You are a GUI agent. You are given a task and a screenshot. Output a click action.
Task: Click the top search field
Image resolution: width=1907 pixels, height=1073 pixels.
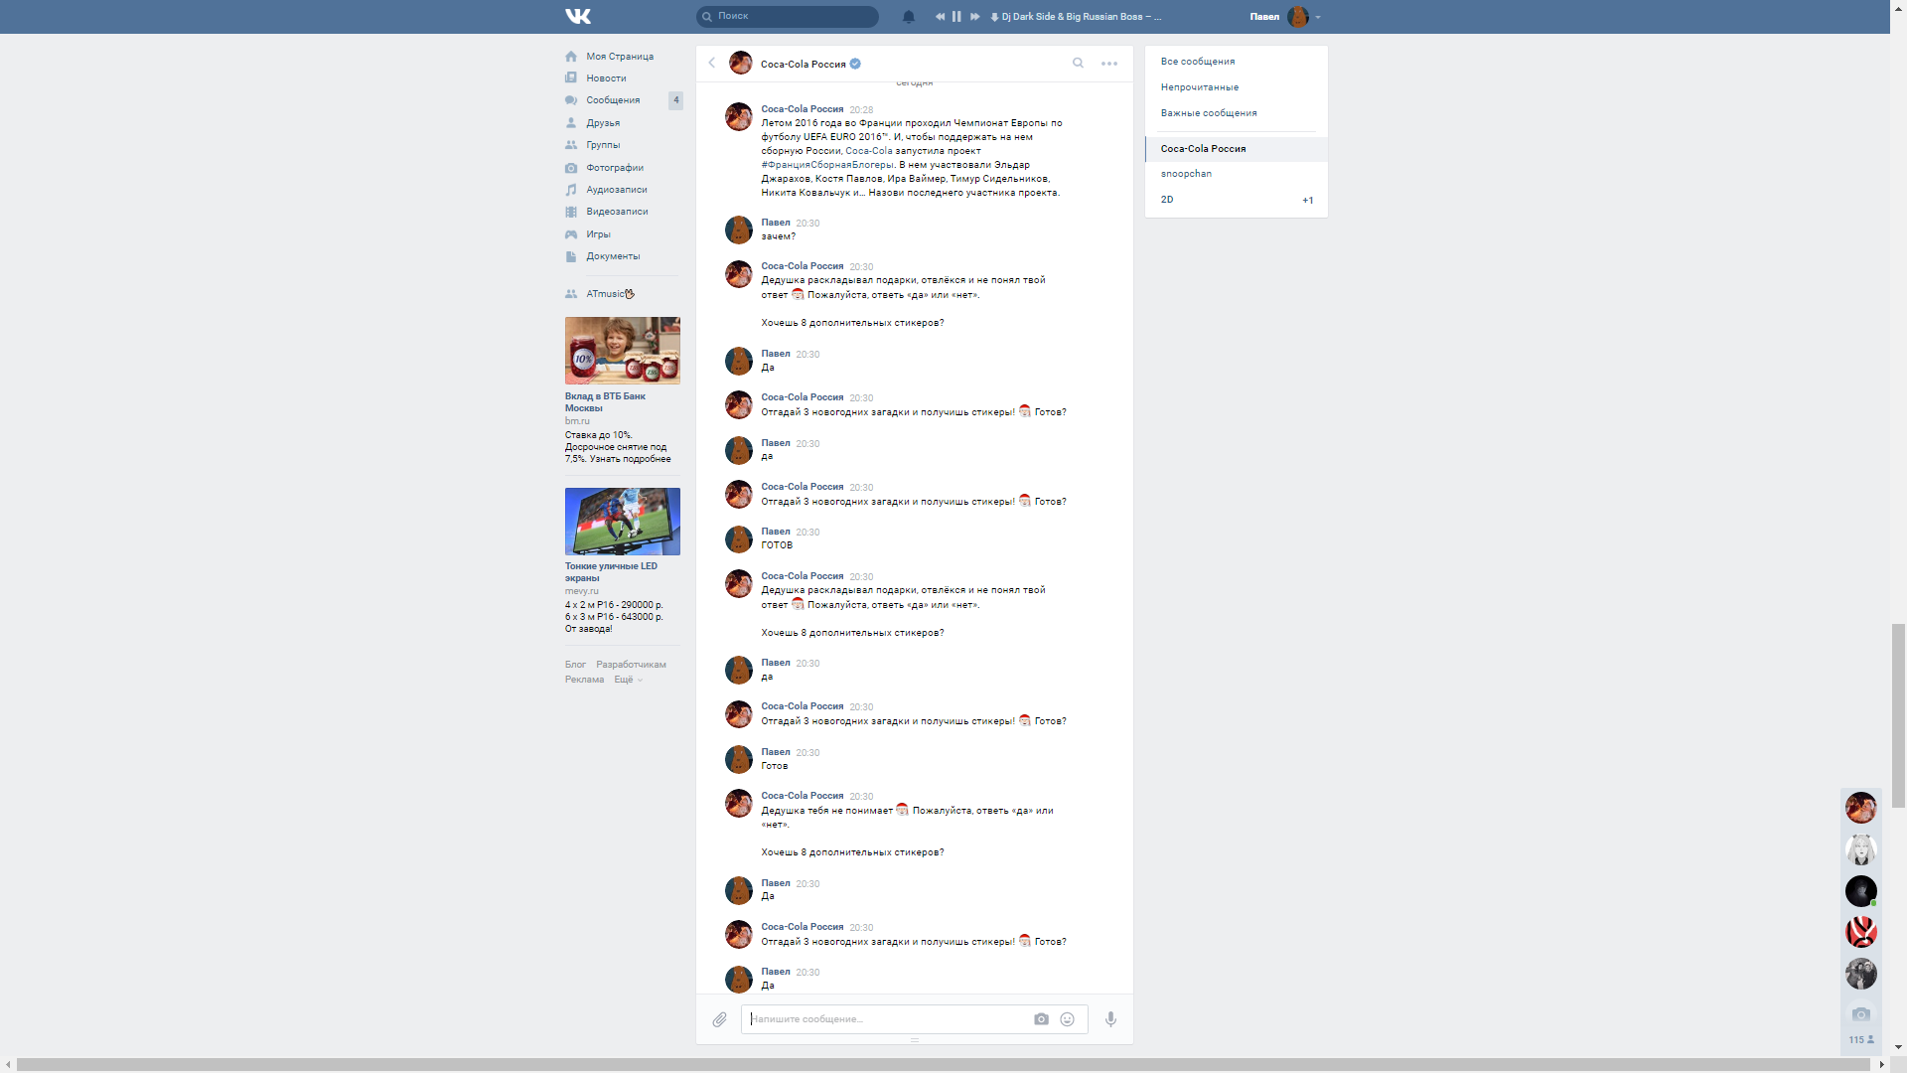click(x=788, y=16)
